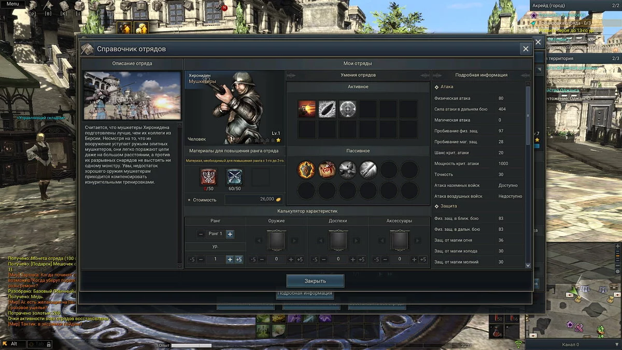The height and width of the screenshot is (350, 622).
Task: Click the red eagle emblem material 0/50
Action: 209,177
